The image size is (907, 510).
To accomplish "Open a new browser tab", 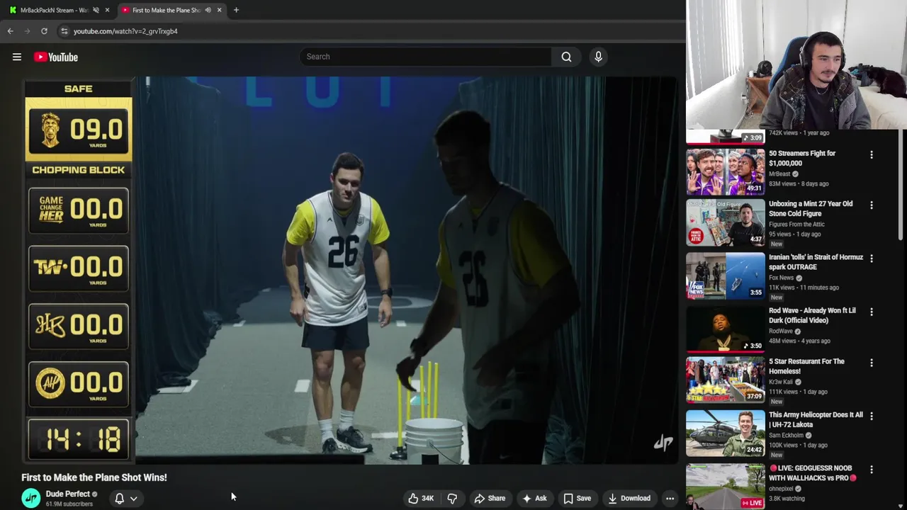I will coord(236,10).
